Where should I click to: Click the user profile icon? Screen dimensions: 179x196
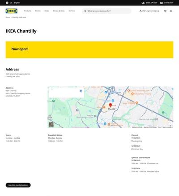click(x=141, y=11)
